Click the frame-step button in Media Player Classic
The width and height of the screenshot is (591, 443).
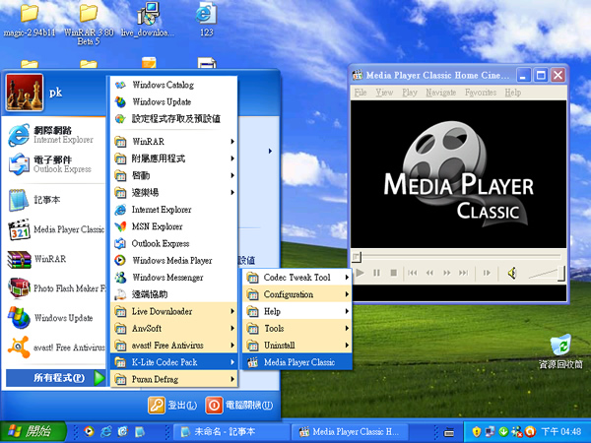[487, 273]
